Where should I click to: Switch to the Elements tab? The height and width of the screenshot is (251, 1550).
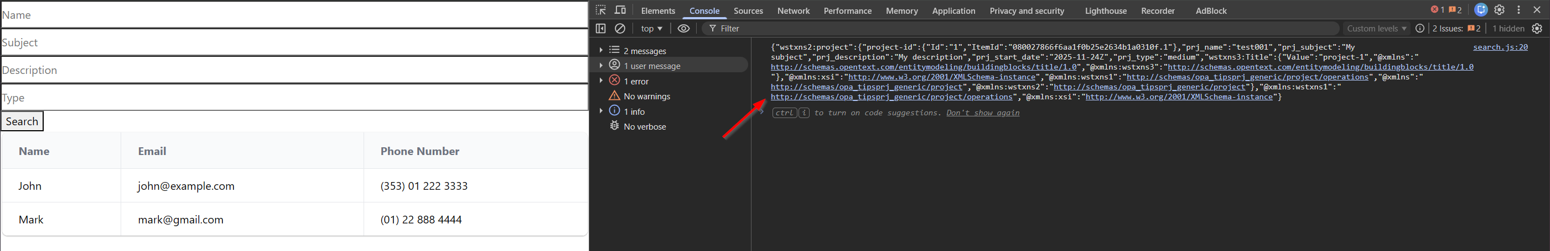(657, 11)
